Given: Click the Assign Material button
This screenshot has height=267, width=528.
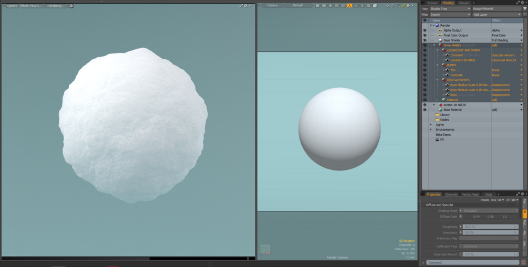Looking at the screenshot, I should point(496,9).
